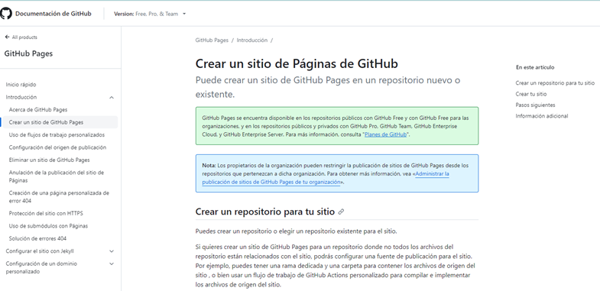Open Acerca de GitHub Pages
Screen dimensions: 600x291
38,110
